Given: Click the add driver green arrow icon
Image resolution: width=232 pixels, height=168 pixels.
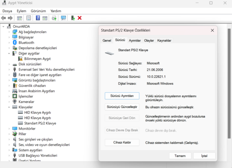Looking at the screenshot, I should click(x=73, y=18).
